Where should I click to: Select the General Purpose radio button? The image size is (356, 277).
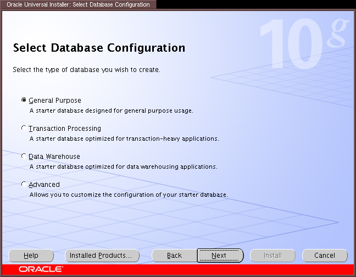pyautogui.click(x=24, y=101)
